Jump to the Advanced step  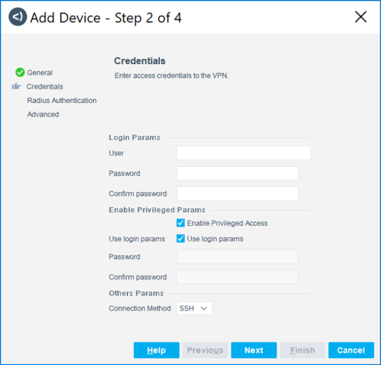pos(43,115)
